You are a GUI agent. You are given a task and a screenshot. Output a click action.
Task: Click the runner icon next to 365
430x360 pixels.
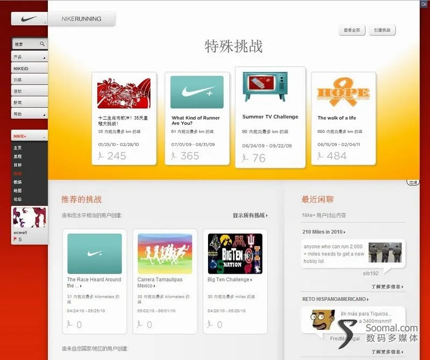(x=174, y=156)
